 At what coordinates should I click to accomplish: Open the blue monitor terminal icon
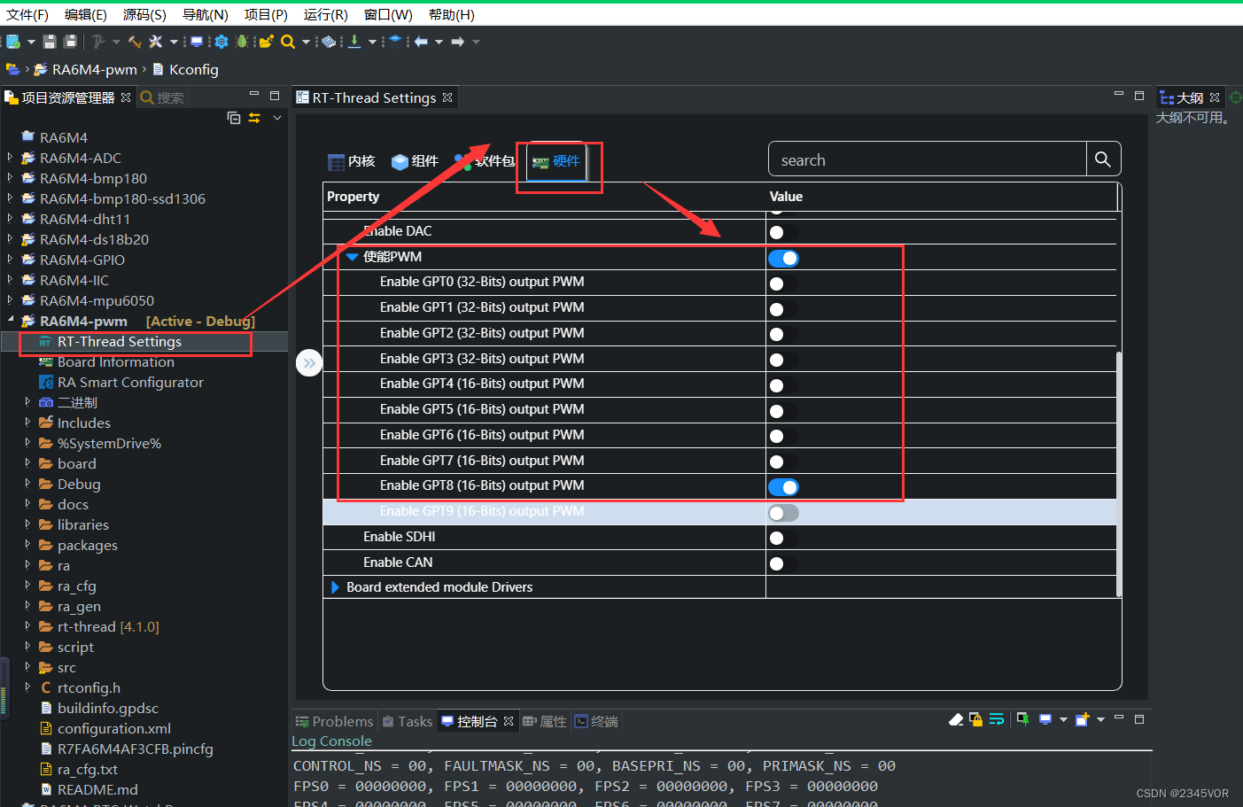[x=197, y=42]
